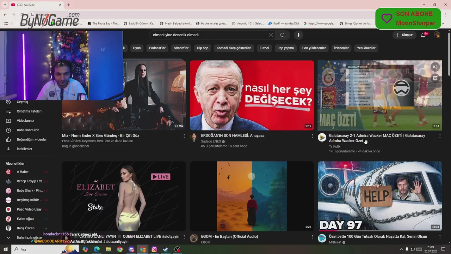Open the Tv Kolik channel name link
This screenshot has width=451, height=254.
[x=334, y=146]
